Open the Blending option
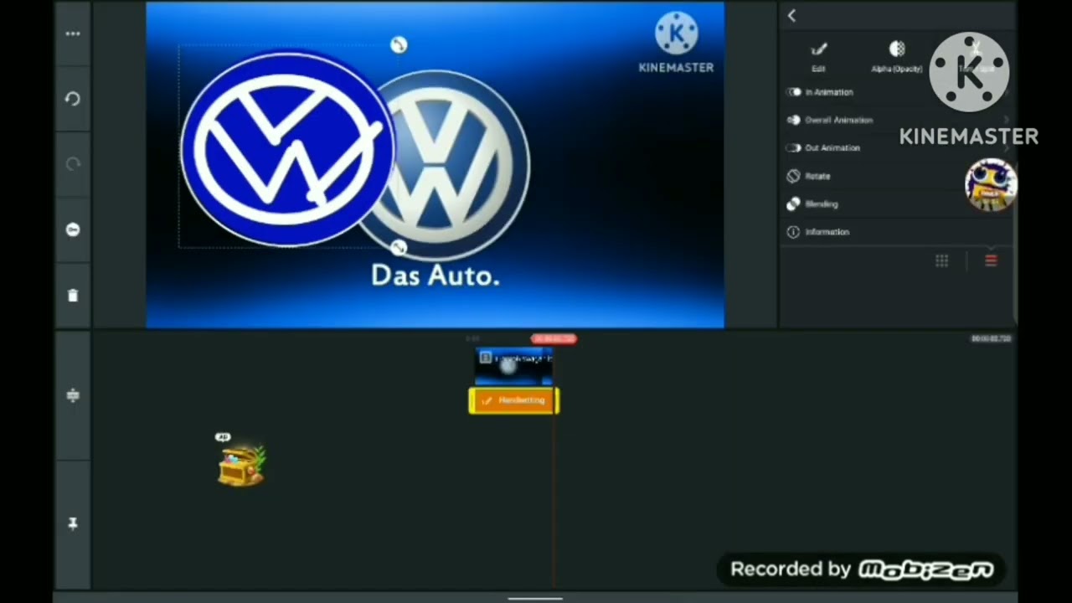1072x603 pixels. click(x=898, y=204)
